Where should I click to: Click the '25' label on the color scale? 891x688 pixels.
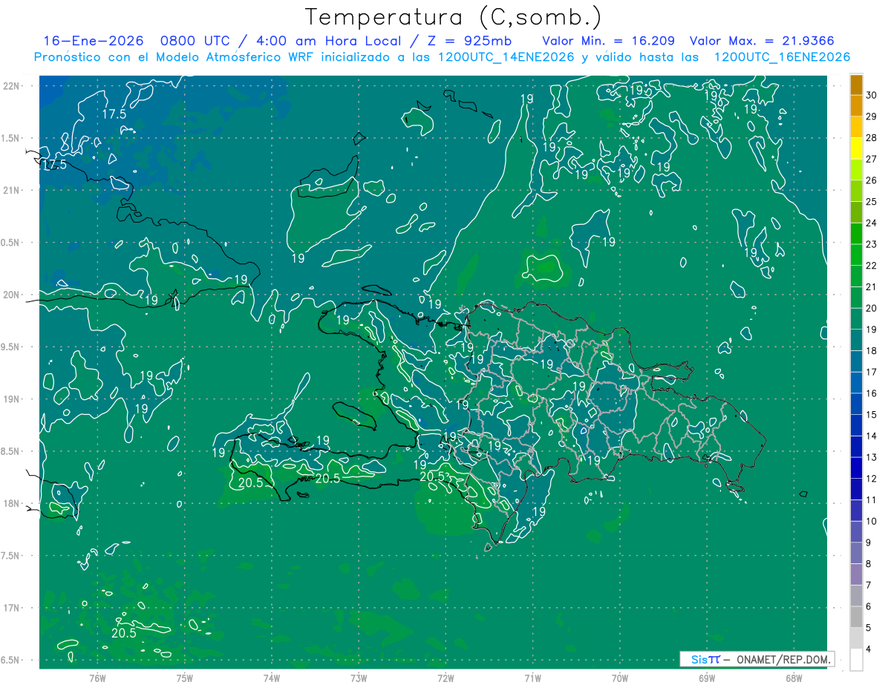(x=872, y=201)
